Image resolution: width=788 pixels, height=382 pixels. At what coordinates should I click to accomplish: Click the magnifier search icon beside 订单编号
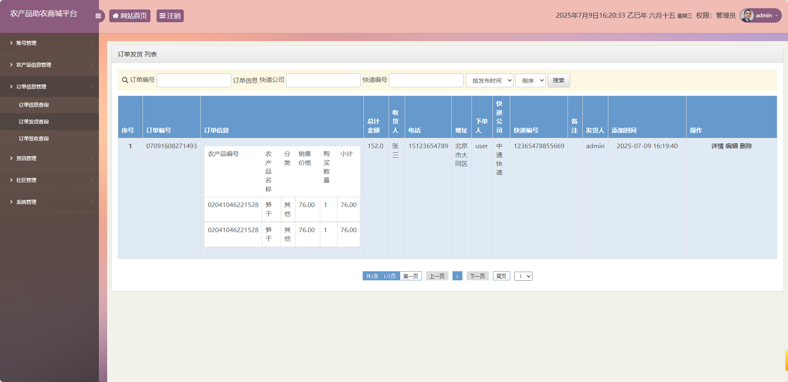coord(124,80)
